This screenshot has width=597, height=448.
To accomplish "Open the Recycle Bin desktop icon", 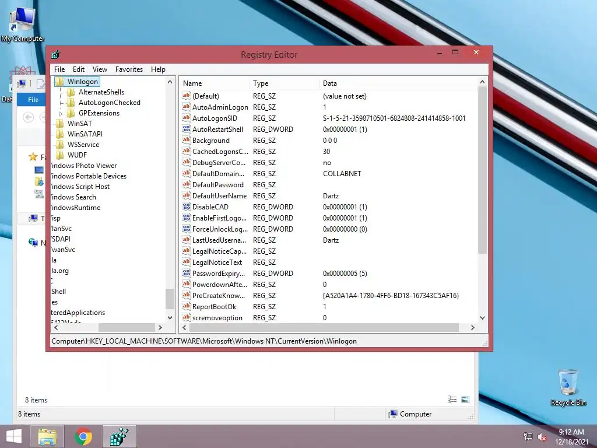I will point(568,388).
